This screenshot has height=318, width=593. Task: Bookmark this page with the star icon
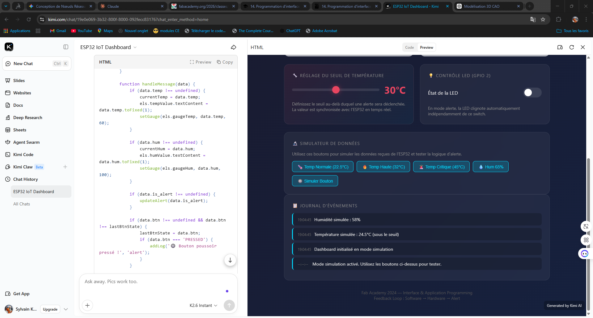(543, 19)
